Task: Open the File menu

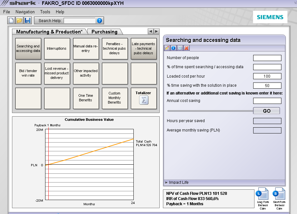Action: point(6,12)
